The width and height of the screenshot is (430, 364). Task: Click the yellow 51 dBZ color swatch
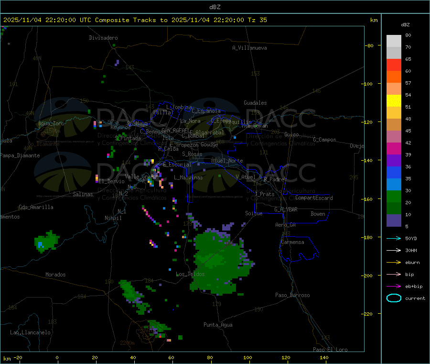[x=394, y=101]
